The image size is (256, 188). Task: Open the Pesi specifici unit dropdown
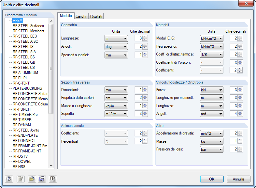[212, 47]
